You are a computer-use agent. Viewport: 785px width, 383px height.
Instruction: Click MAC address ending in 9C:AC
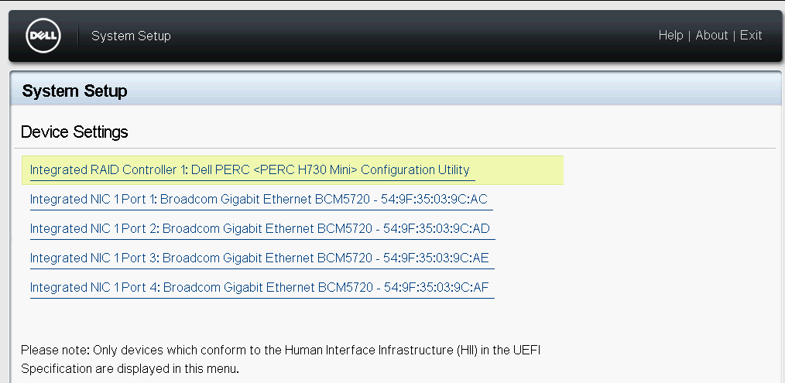[435, 200]
